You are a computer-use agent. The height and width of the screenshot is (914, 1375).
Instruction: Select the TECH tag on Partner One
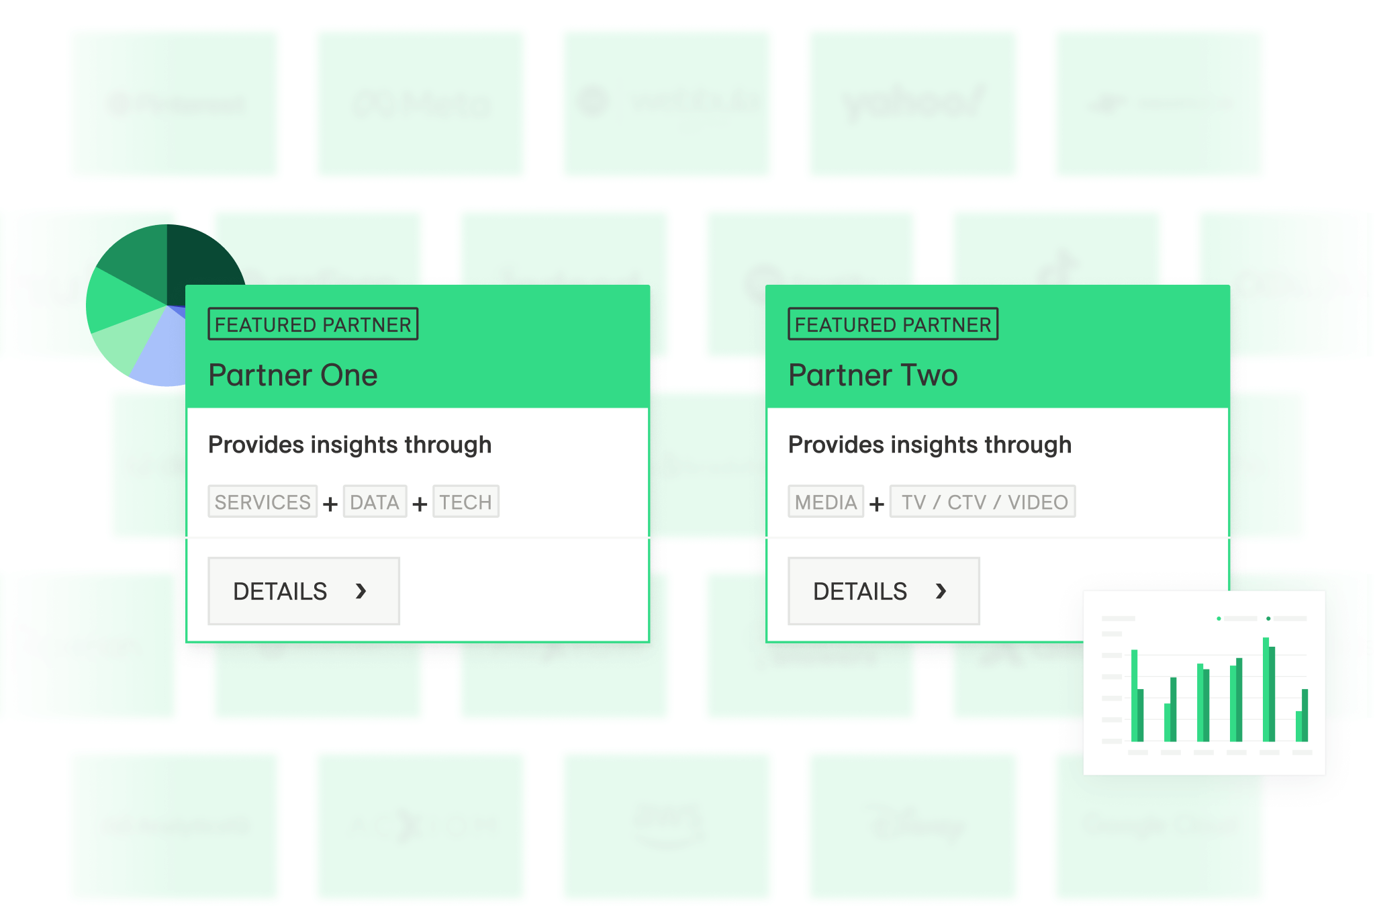[466, 502]
